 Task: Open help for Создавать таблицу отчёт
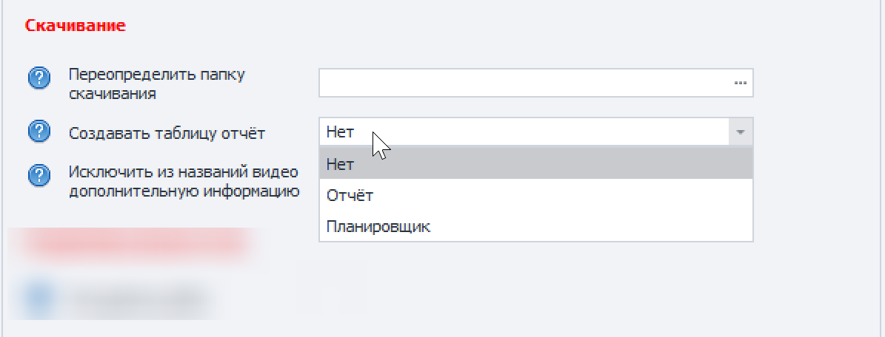pos(39,133)
